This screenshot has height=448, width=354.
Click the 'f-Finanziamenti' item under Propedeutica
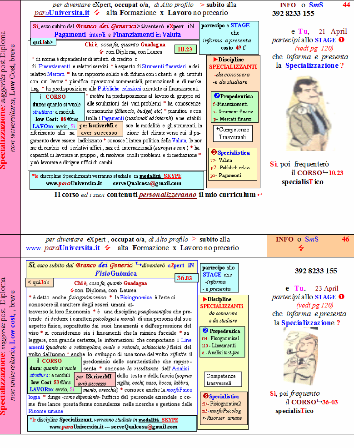pyautogui.click(x=230, y=104)
